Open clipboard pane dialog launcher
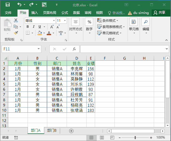Viewport: 171px width, 141px height. [21, 40]
